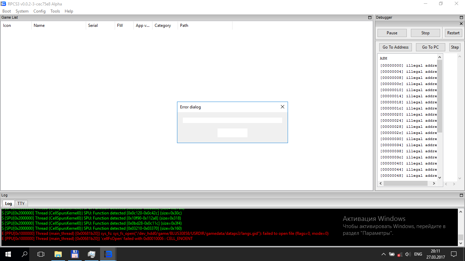The image size is (465, 261).
Task: Select ASM row [00000028]
Action: 408,127
